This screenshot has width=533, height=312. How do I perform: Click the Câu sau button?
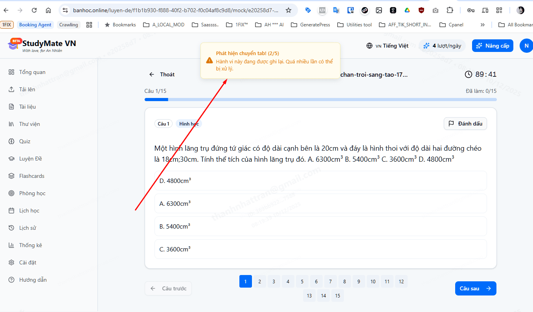(475, 288)
